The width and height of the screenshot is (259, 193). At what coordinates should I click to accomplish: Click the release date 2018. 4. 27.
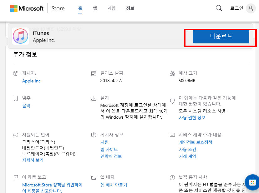111,81
